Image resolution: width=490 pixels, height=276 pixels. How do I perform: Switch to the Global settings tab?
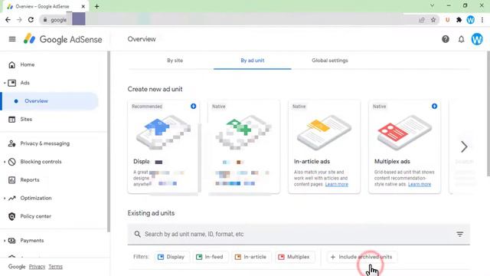tap(330, 61)
